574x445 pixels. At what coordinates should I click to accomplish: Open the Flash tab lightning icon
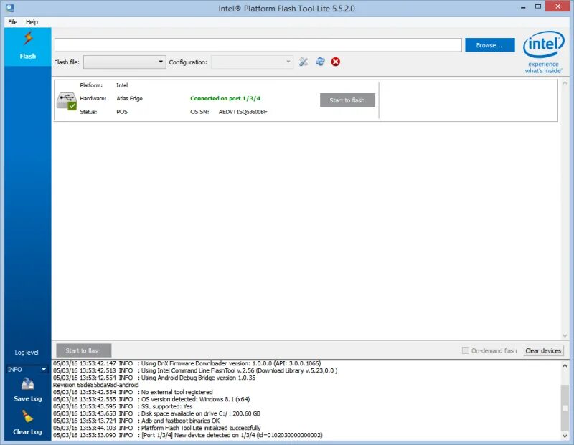(x=28, y=39)
